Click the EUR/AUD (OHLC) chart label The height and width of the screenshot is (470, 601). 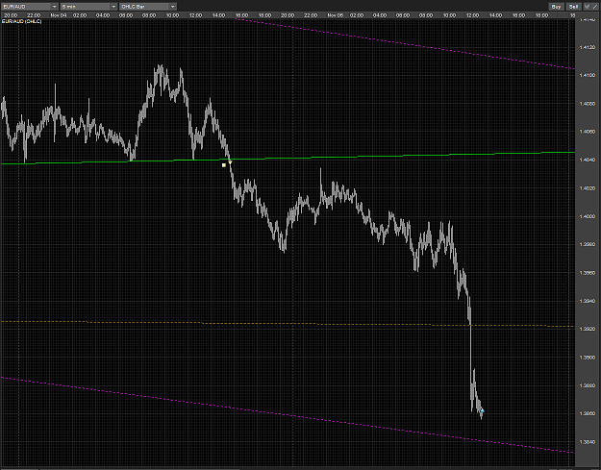coord(22,21)
